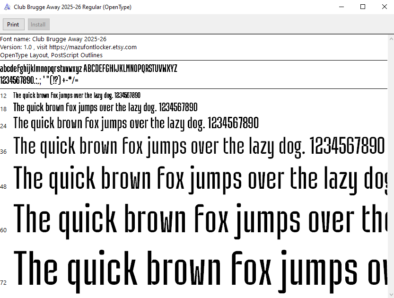
Task: Click the Print button
Action: [13, 25]
